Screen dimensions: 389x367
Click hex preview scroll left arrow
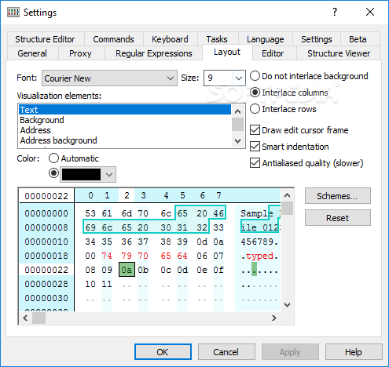(25, 318)
